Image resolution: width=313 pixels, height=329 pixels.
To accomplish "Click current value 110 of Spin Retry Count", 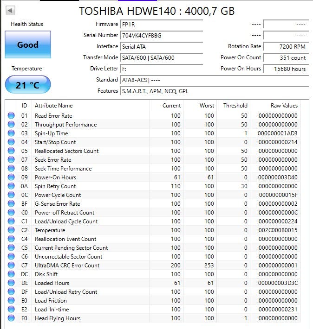I will click(x=176, y=186).
